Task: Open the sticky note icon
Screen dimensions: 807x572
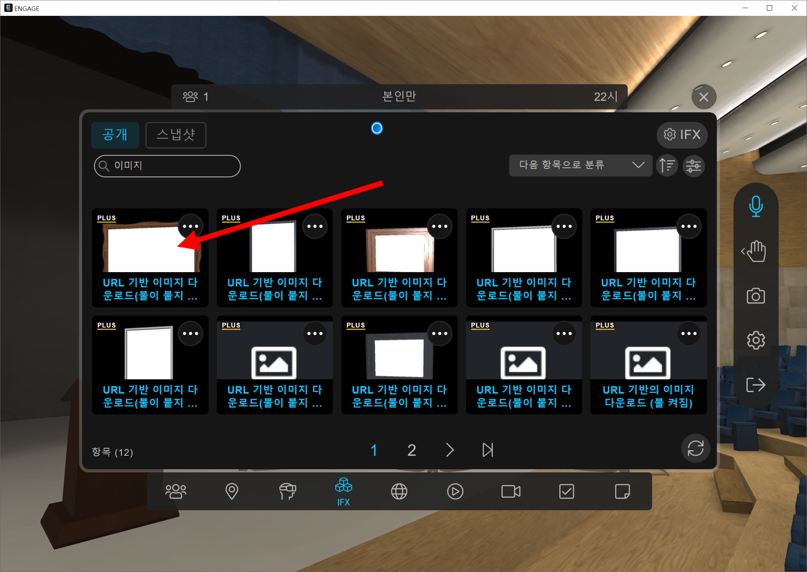Action: tap(622, 491)
